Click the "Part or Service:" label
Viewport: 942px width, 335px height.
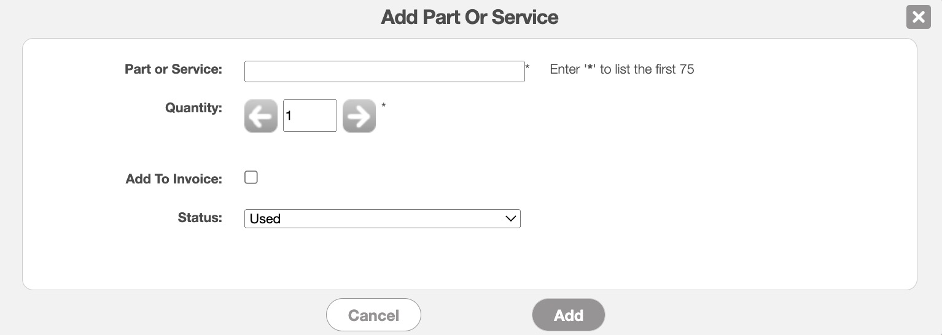tap(173, 69)
